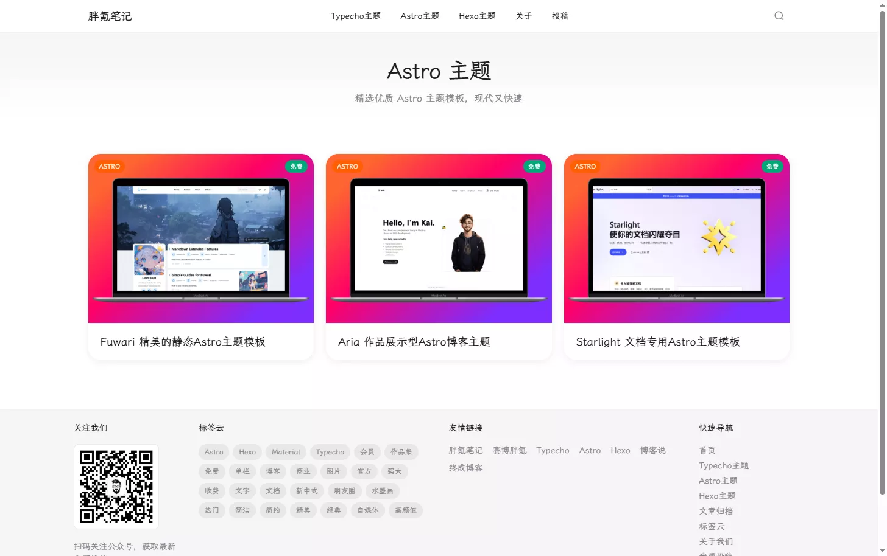Image resolution: width=887 pixels, height=556 pixels.
Task: Select the 免费 tag in tag cloud
Action: point(212,471)
